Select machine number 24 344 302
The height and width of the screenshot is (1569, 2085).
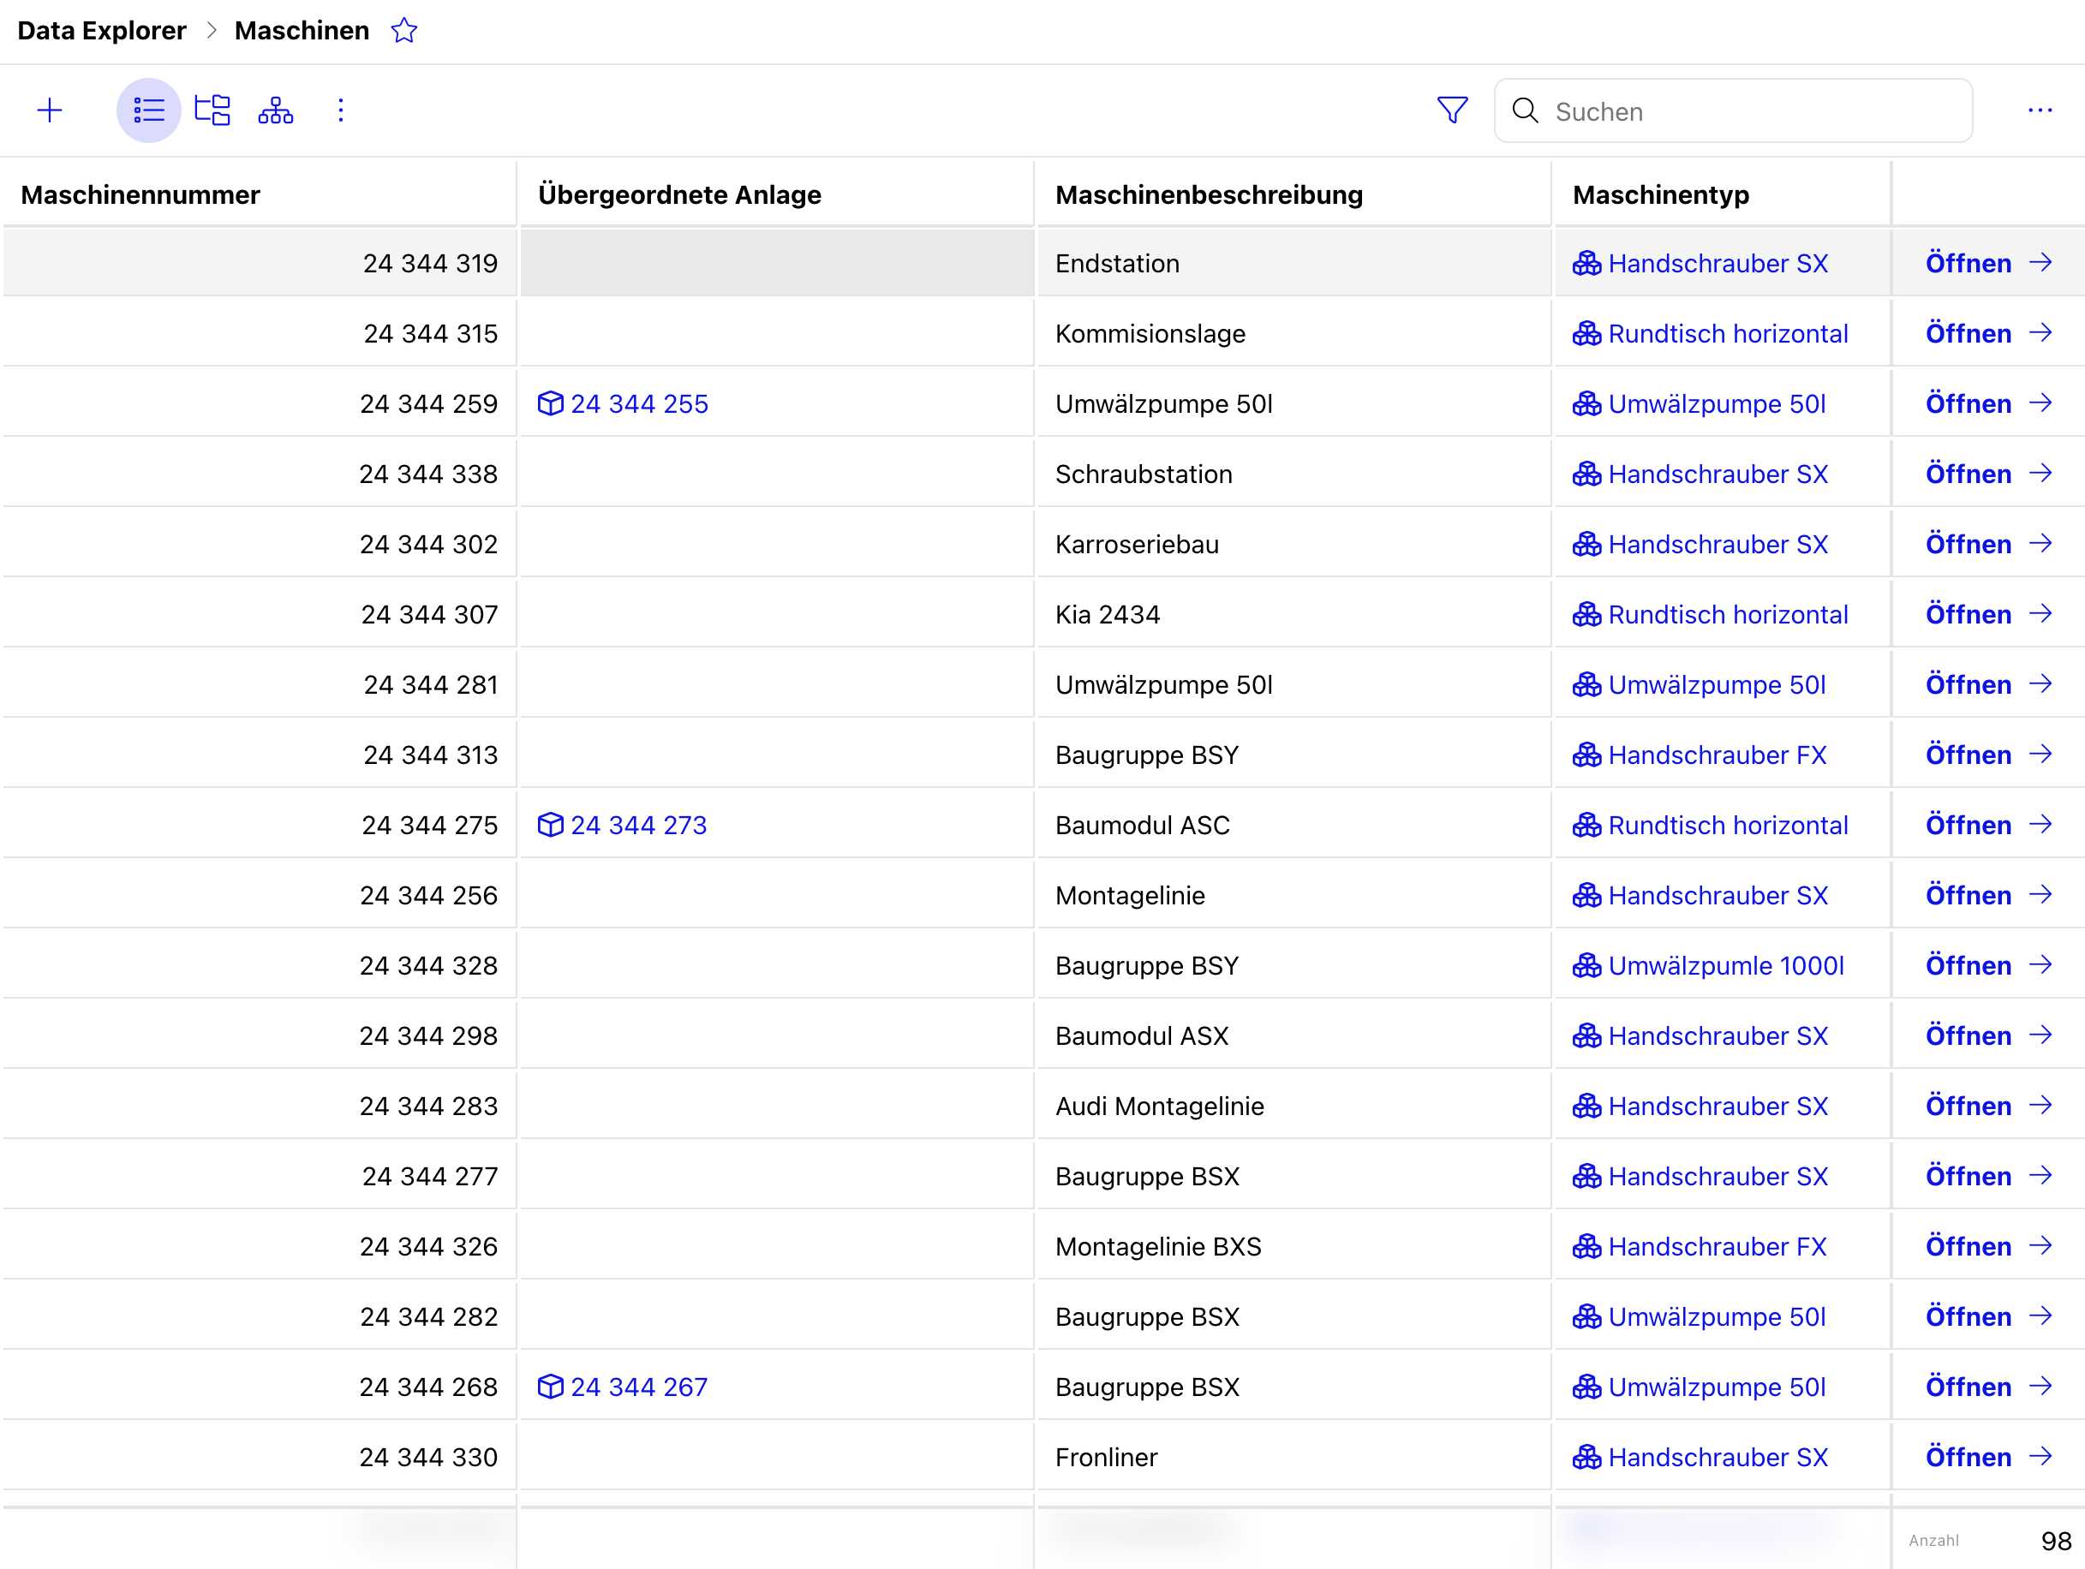pos(429,545)
